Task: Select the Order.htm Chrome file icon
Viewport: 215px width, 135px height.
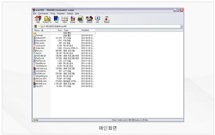Action: (x=34, y=48)
